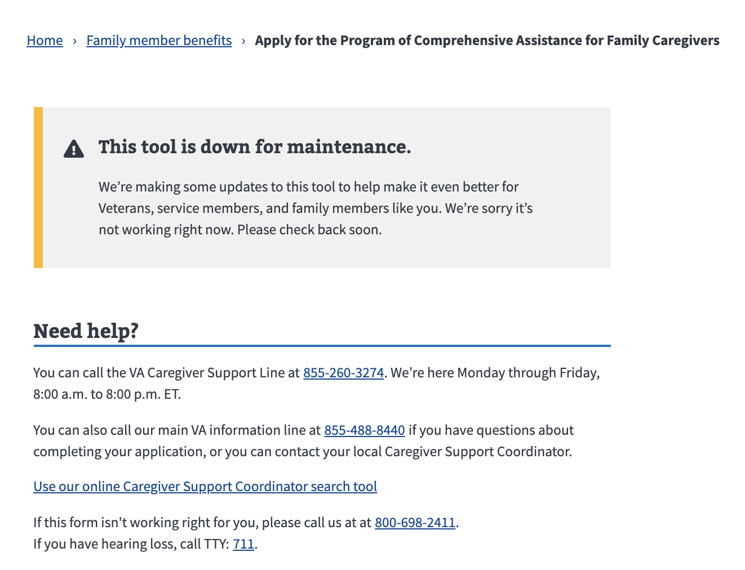Click the current page breadcrumb label
Viewport: 745px width, 570px height.
[x=487, y=40]
